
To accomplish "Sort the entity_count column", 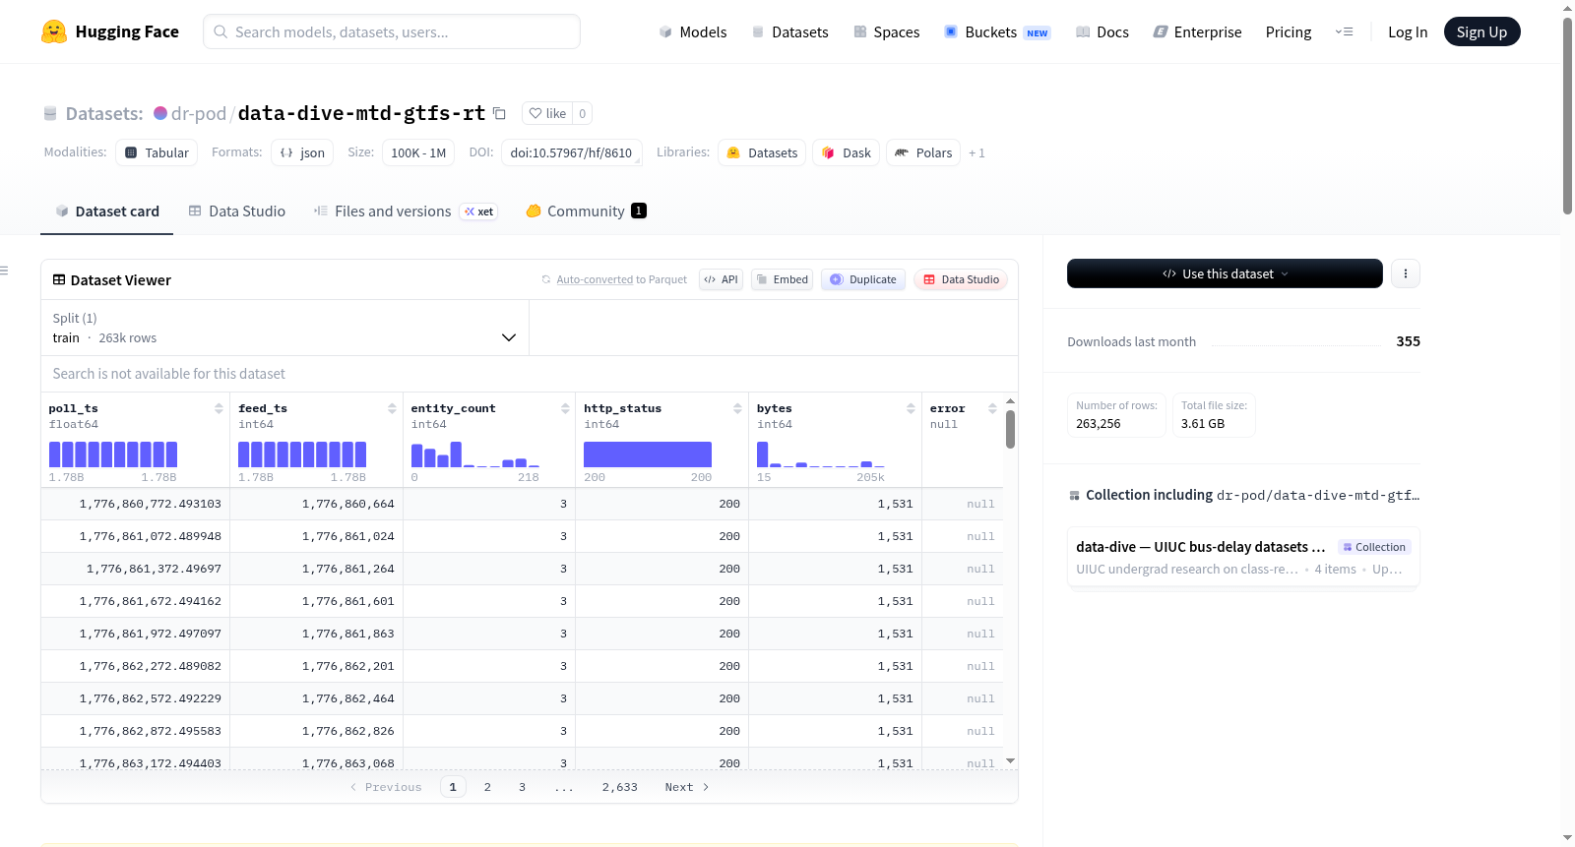I will coord(565,408).
